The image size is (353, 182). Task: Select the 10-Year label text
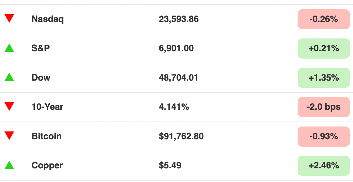coord(47,107)
